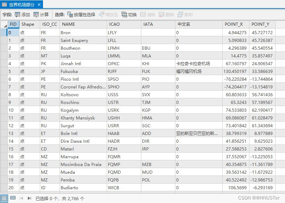This screenshot has height=203, width=285.
Task: Click the Clear selection icon
Action: (143, 14)
